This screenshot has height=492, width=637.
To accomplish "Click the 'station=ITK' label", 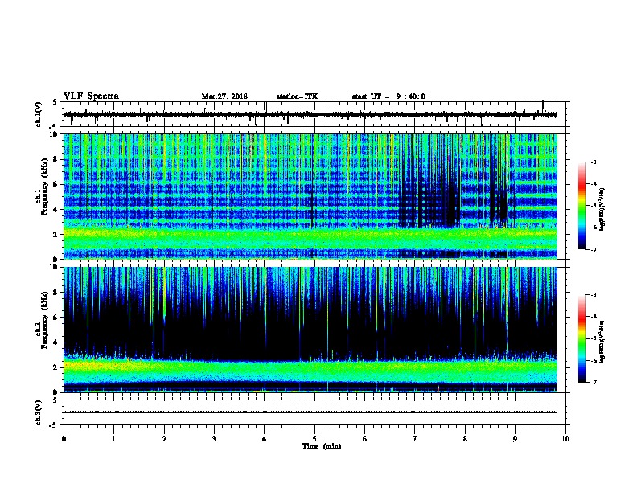I will [x=297, y=96].
